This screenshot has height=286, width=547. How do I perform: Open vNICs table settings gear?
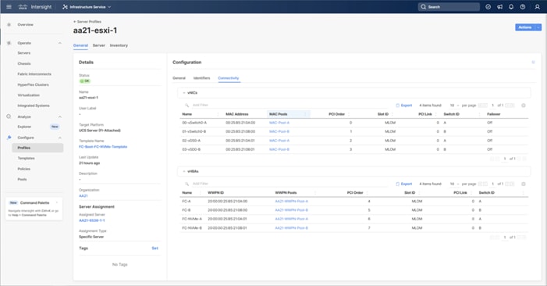point(524,105)
